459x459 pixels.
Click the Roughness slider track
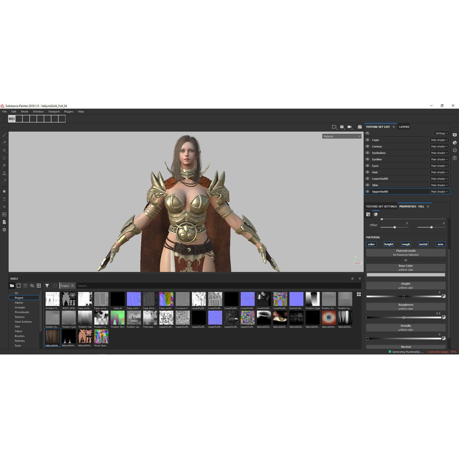[404, 317]
